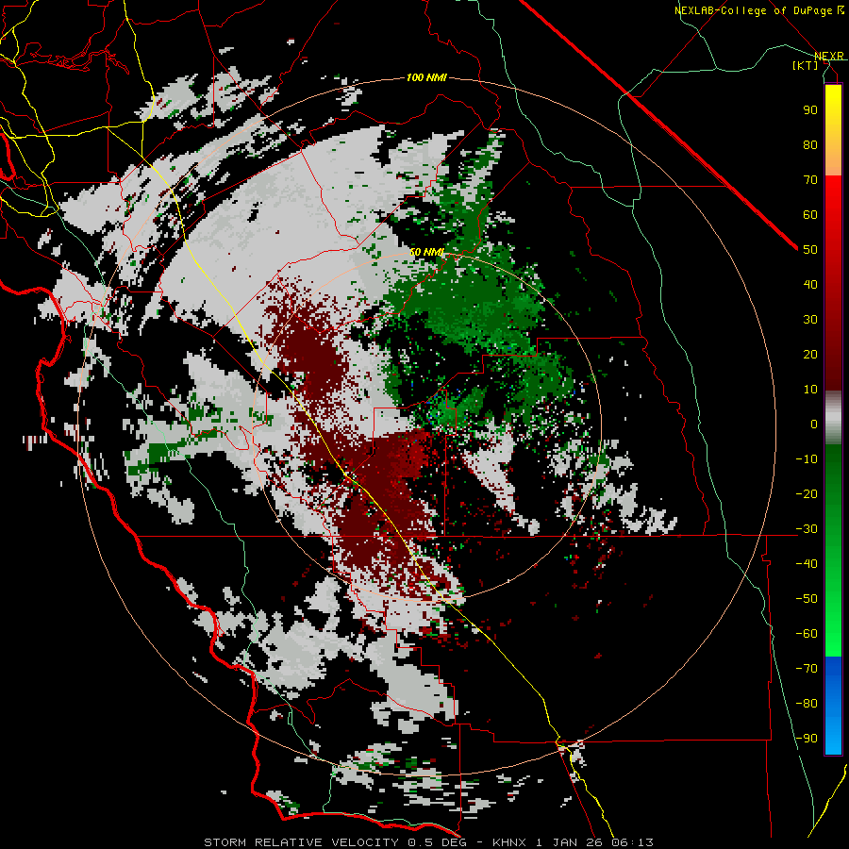Click the "KHNX" station identifier in the caption

(x=510, y=842)
